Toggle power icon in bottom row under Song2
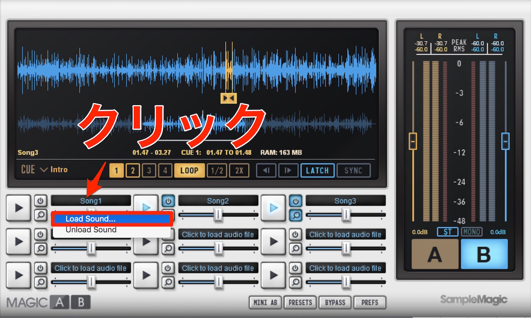This screenshot has height=318, width=531. click(168, 268)
